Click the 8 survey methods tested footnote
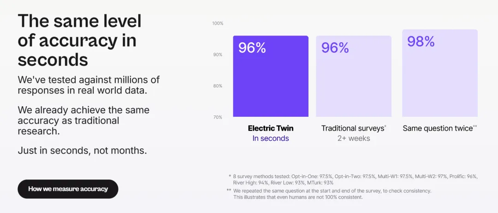The image size is (498, 213). click(353, 179)
